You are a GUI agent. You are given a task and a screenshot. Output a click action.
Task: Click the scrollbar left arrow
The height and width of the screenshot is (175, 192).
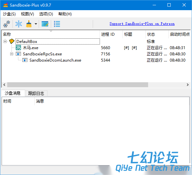pyautogui.click(x=4, y=85)
